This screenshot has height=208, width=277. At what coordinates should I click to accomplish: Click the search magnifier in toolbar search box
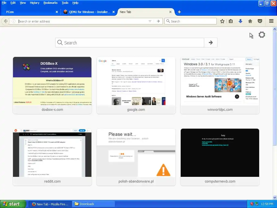click(168, 21)
